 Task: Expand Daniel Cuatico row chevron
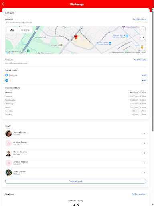tap(144, 153)
